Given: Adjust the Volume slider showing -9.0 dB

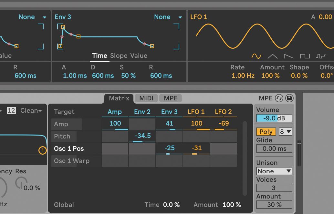Looking at the screenshot, I should click(x=274, y=118).
